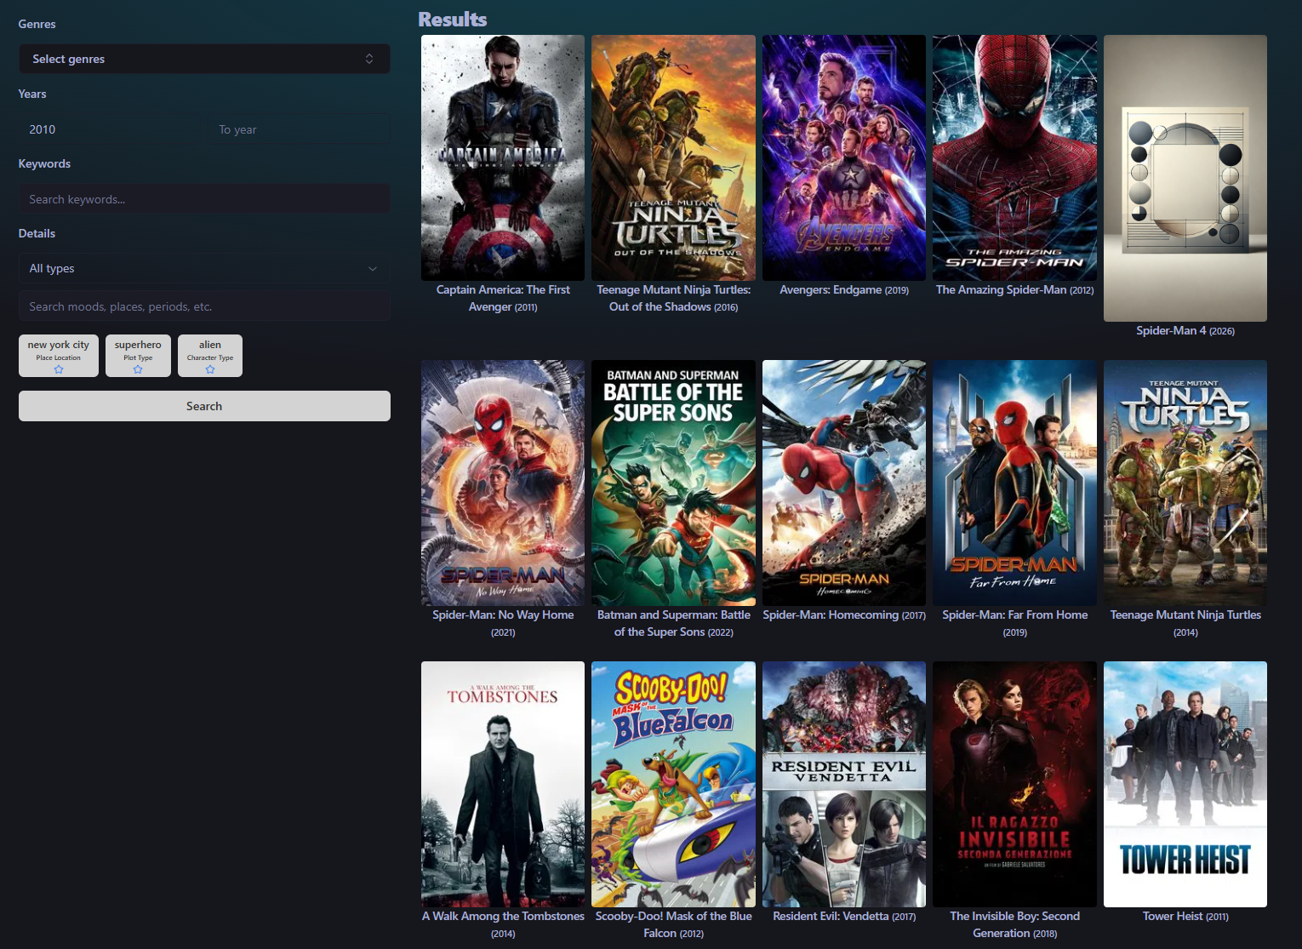
Task: Click the Keywords search field
Action: tap(204, 198)
